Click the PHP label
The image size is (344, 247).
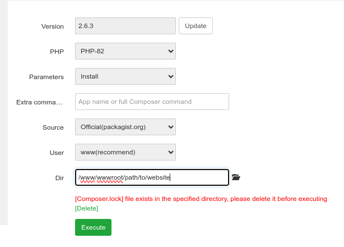57,52
